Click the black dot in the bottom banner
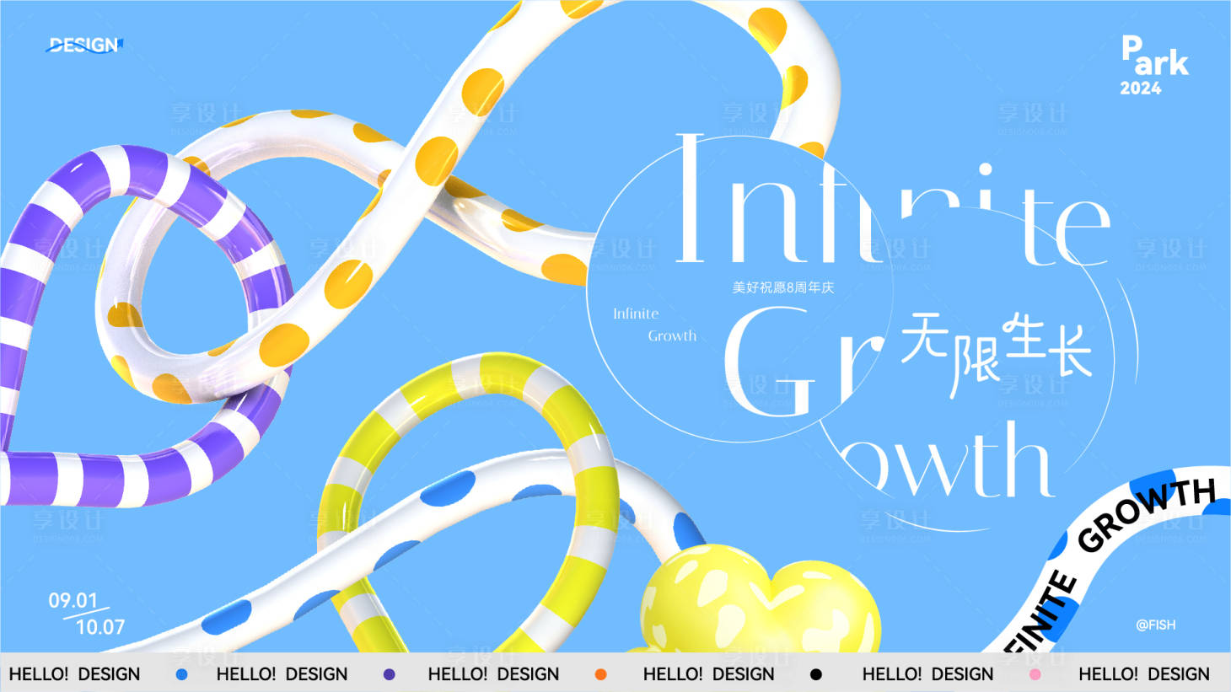 [815, 674]
